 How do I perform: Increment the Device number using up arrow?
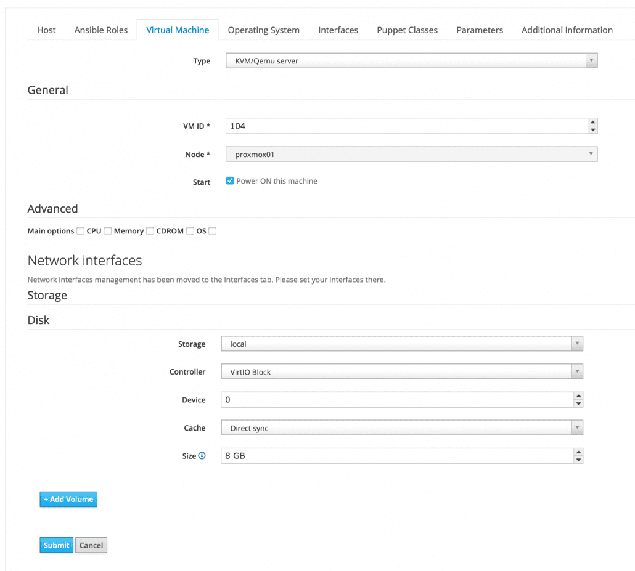(578, 396)
